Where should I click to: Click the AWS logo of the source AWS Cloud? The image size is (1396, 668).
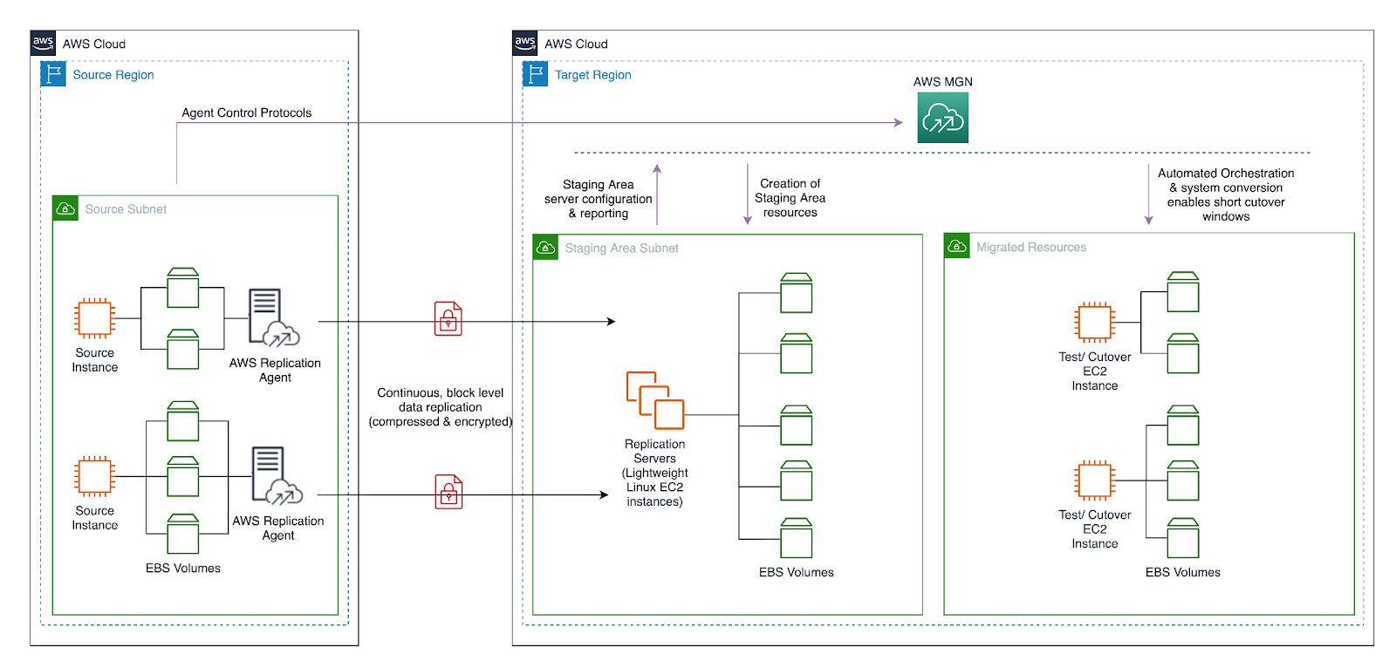[x=43, y=43]
